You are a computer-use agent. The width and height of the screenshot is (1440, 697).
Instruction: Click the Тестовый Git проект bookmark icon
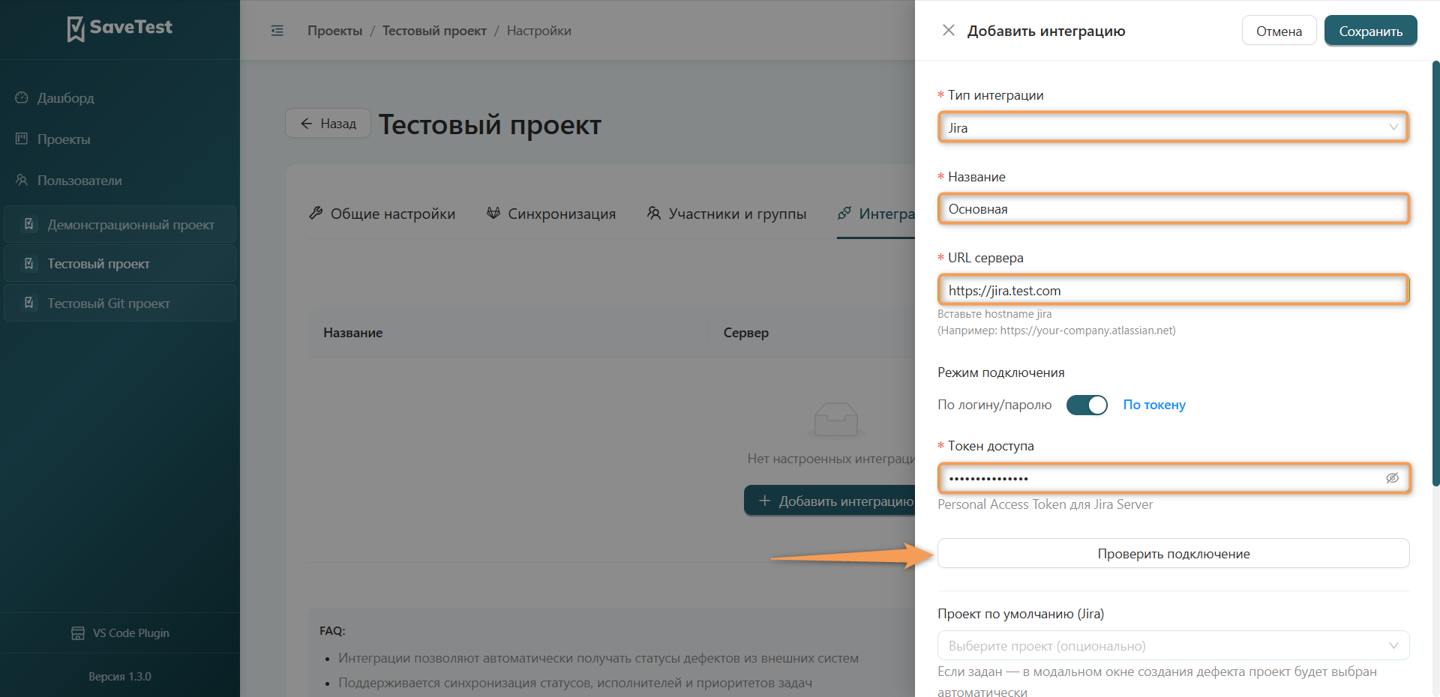pyautogui.click(x=29, y=303)
